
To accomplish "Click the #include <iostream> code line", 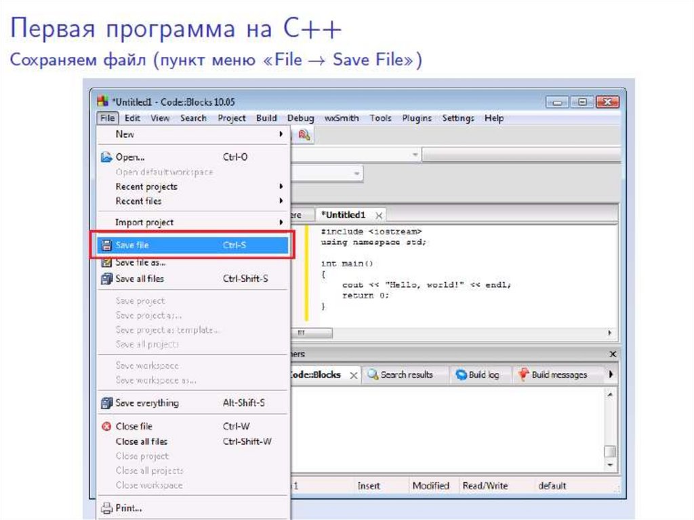I will pyautogui.click(x=371, y=232).
